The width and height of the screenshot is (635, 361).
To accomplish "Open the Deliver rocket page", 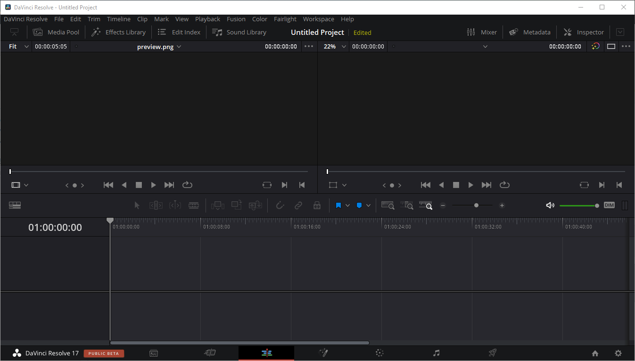I will (x=493, y=353).
